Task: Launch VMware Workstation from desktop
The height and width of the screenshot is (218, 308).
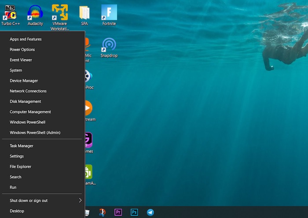Action: [x=60, y=13]
